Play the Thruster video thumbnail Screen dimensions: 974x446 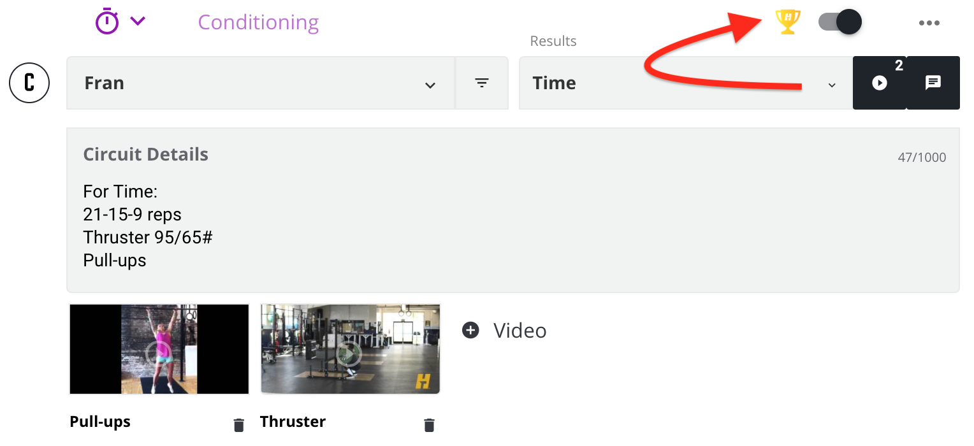click(350, 349)
